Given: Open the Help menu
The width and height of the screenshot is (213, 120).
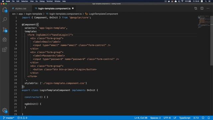Looking at the screenshot, I should (x=64, y=1).
